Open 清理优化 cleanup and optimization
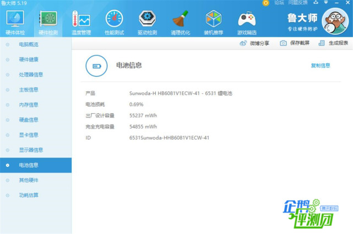The height and width of the screenshot is (234, 353). pyautogui.click(x=180, y=23)
